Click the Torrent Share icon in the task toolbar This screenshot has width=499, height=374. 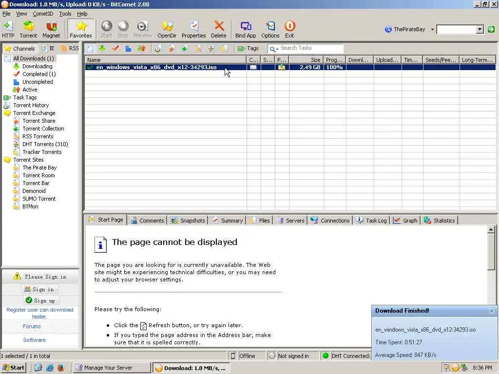click(172, 48)
